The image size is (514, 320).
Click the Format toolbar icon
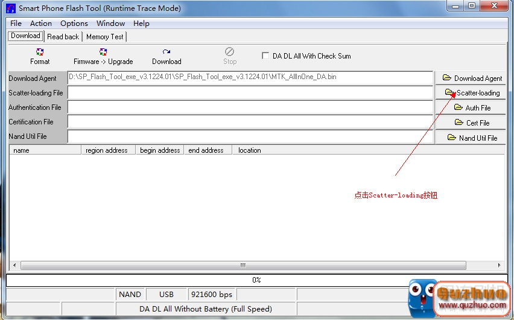40,52
